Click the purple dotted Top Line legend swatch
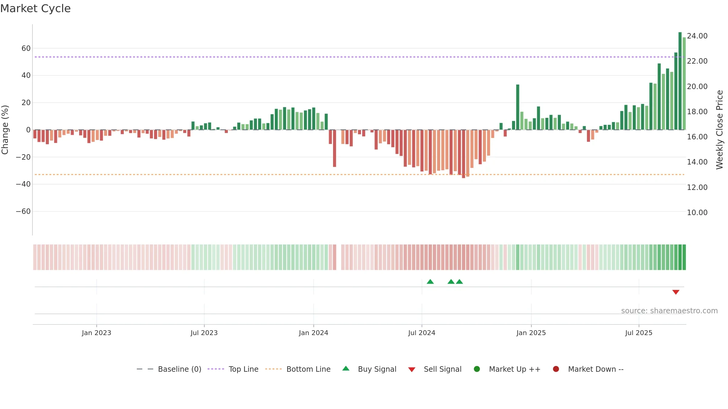The width and height of the screenshot is (728, 409). coord(216,369)
